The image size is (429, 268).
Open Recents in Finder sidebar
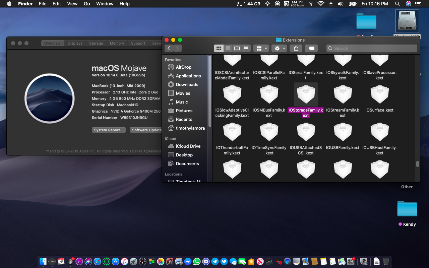tap(184, 119)
